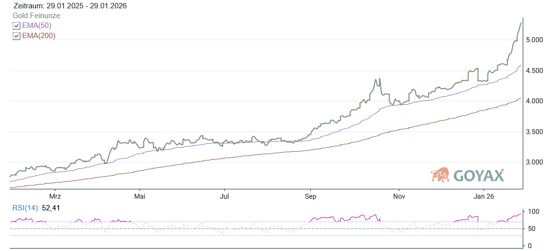Click the GOYAX bull logo icon
This screenshot has height=251, width=558.
(440, 175)
